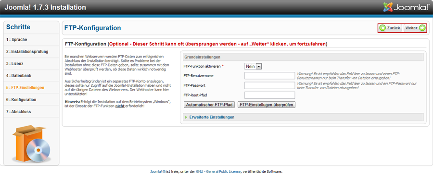Click the FTP-Benutzername label
This screenshot has height=177, width=433.
tap(198, 76)
